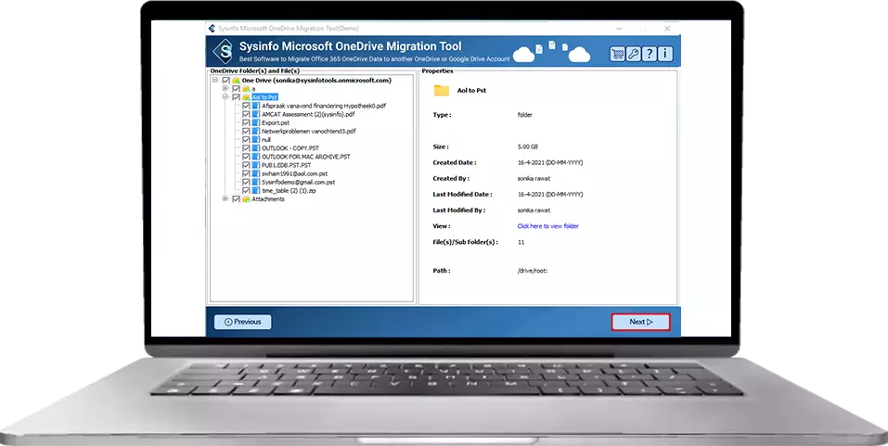Click the file icon beside Netwerkproblemen vanochtend3.pdf
The height and width of the screenshot is (446, 888).
click(256, 132)
